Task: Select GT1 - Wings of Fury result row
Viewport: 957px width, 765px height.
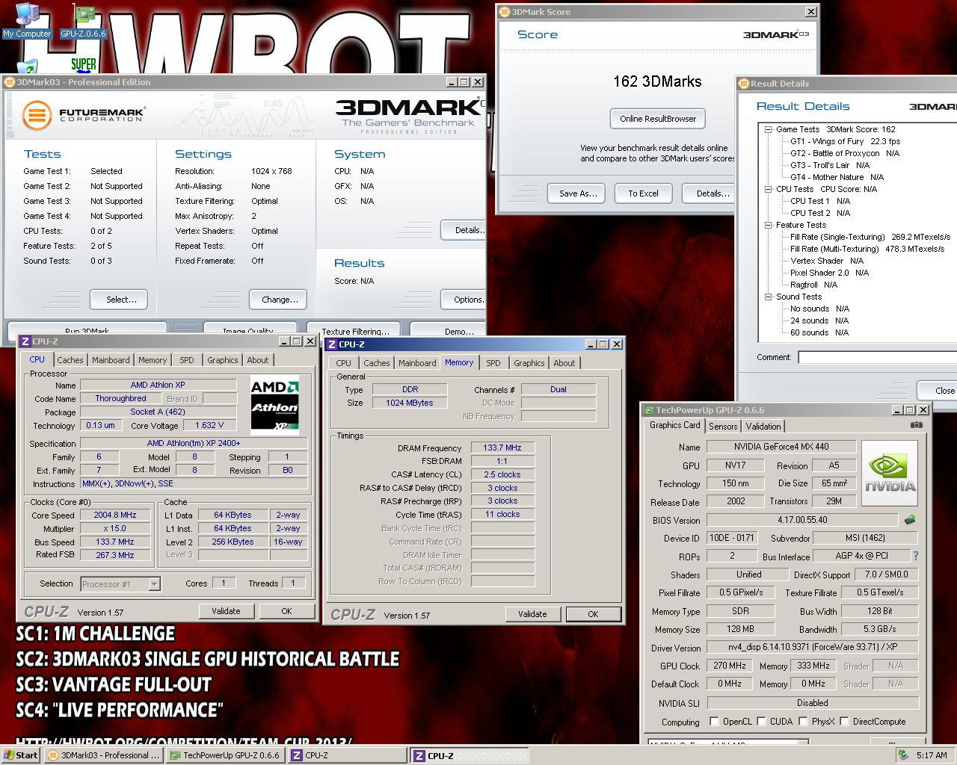Action: click(x=845, y=141)
